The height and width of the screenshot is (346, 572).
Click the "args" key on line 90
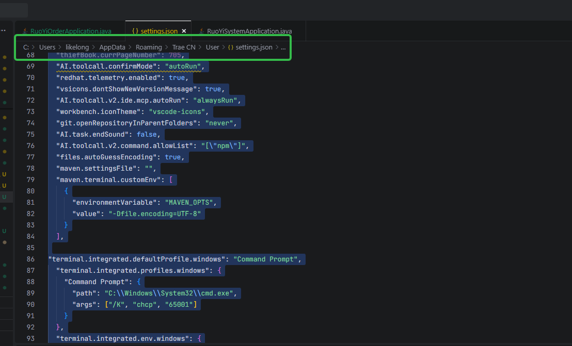click(x=84, y=304)
